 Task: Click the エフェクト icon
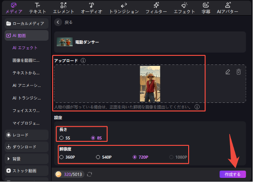tap(184, 5)
